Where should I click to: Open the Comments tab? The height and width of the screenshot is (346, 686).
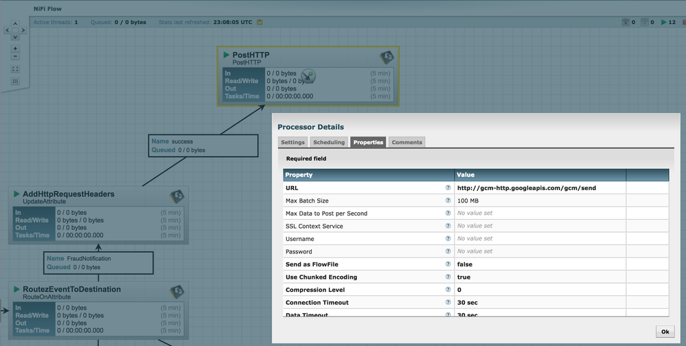tap(407, 142)
